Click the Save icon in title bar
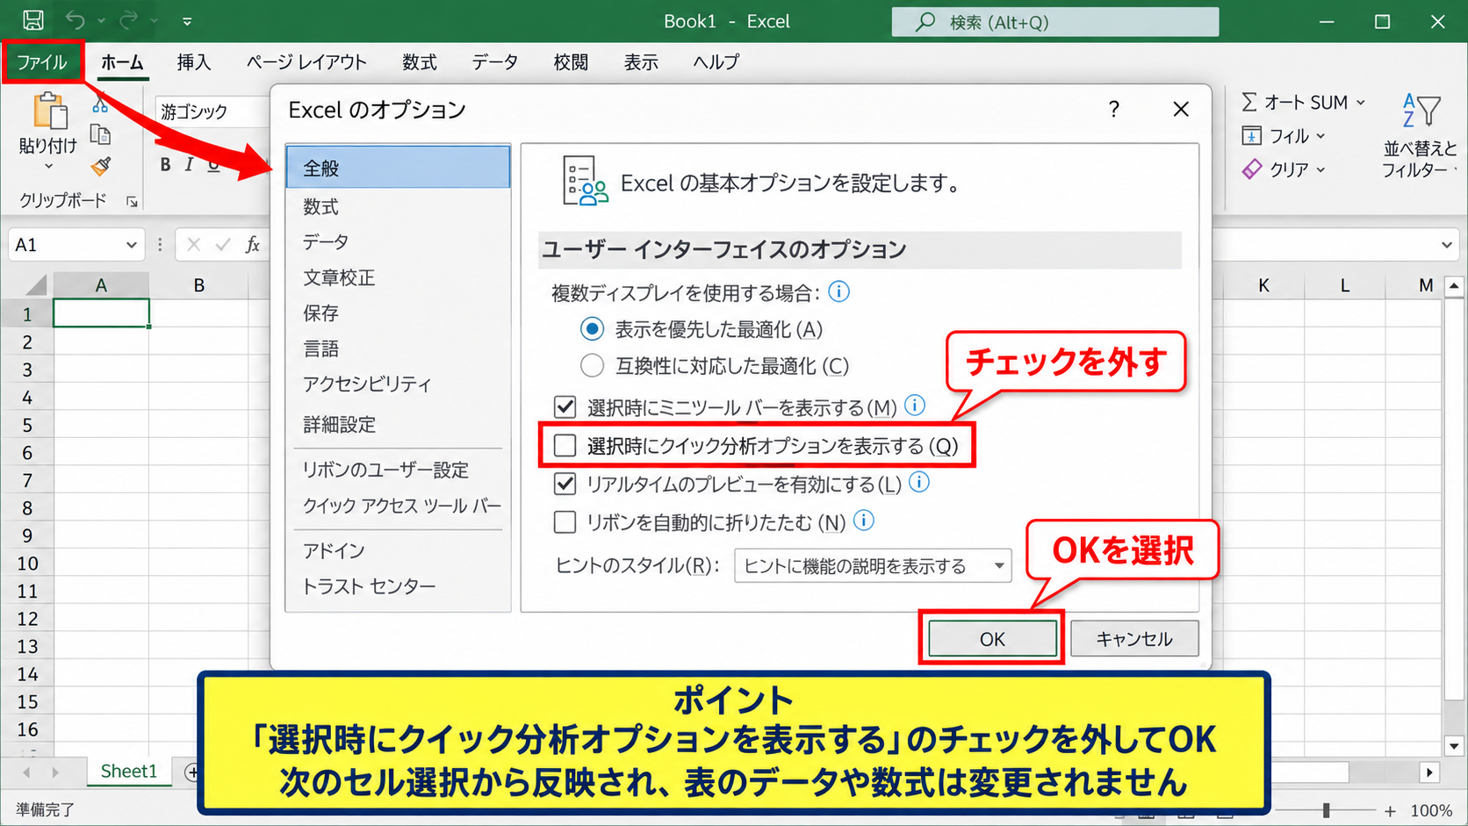 pos(33,21)
